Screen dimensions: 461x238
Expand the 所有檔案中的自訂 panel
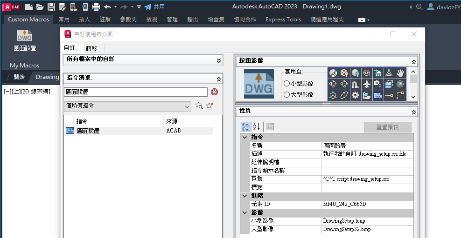click(x=219, y=60)
